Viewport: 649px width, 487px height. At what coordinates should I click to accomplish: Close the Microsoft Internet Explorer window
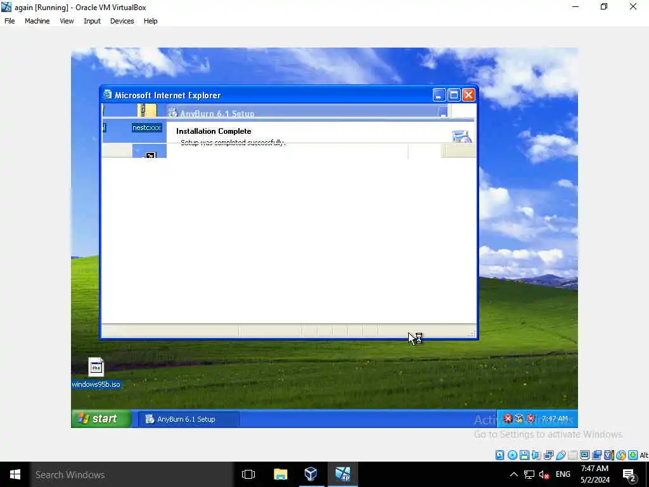[x=468, y=95]
